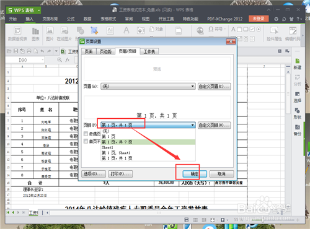This screenshot has width=310, height=229.
Task: Click the large A word-art icon
Action: [x=126, y=30]
